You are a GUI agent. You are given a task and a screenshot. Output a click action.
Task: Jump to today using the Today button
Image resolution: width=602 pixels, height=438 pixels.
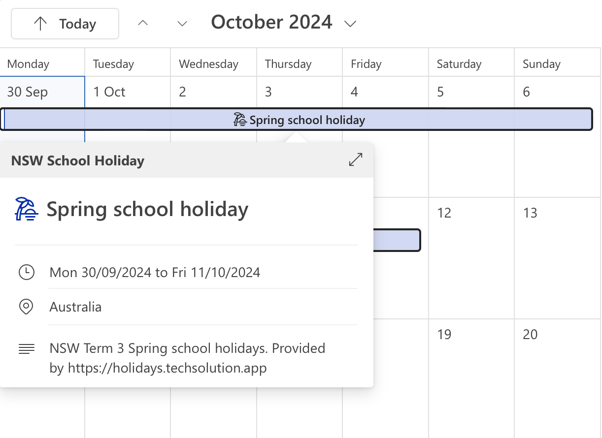pos(65,23)
